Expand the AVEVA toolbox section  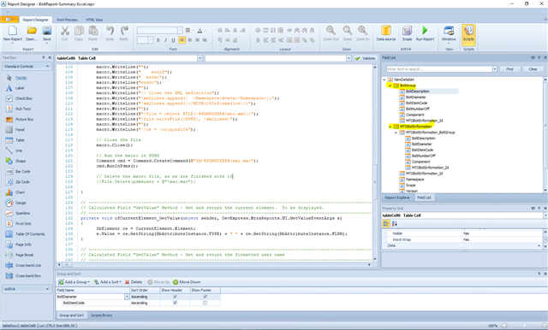click(48, 289)
